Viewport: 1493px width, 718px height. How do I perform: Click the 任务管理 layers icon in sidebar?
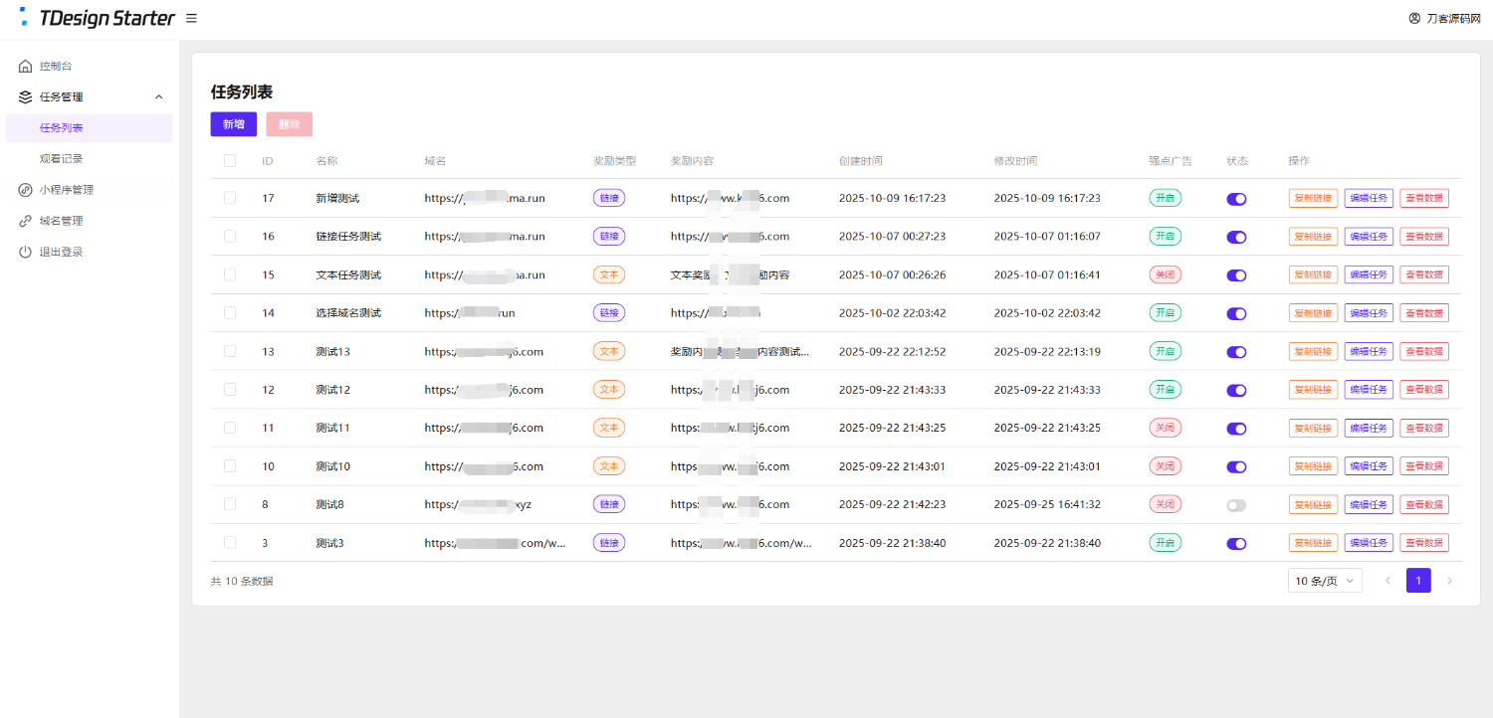pyautogui.click(x=26, y=97)
